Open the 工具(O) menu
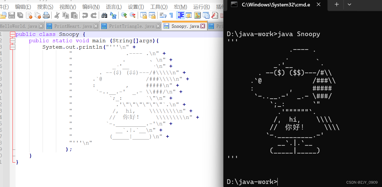This screenshot has height=187, width=382. pos(159,7)
